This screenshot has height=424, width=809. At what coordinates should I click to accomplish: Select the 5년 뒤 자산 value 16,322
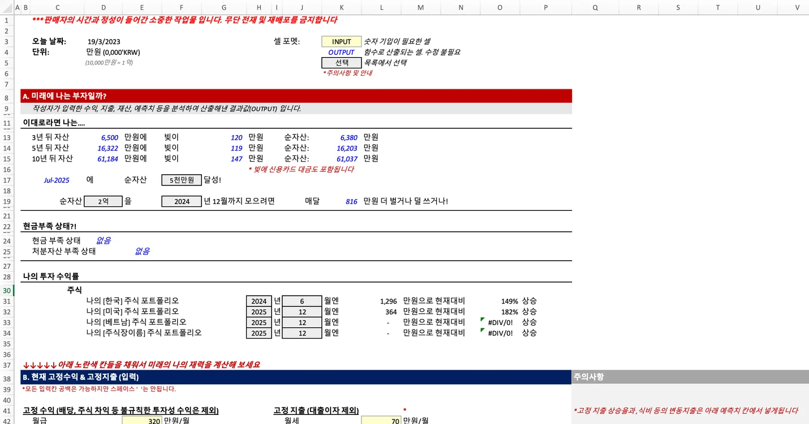[108, 148]
